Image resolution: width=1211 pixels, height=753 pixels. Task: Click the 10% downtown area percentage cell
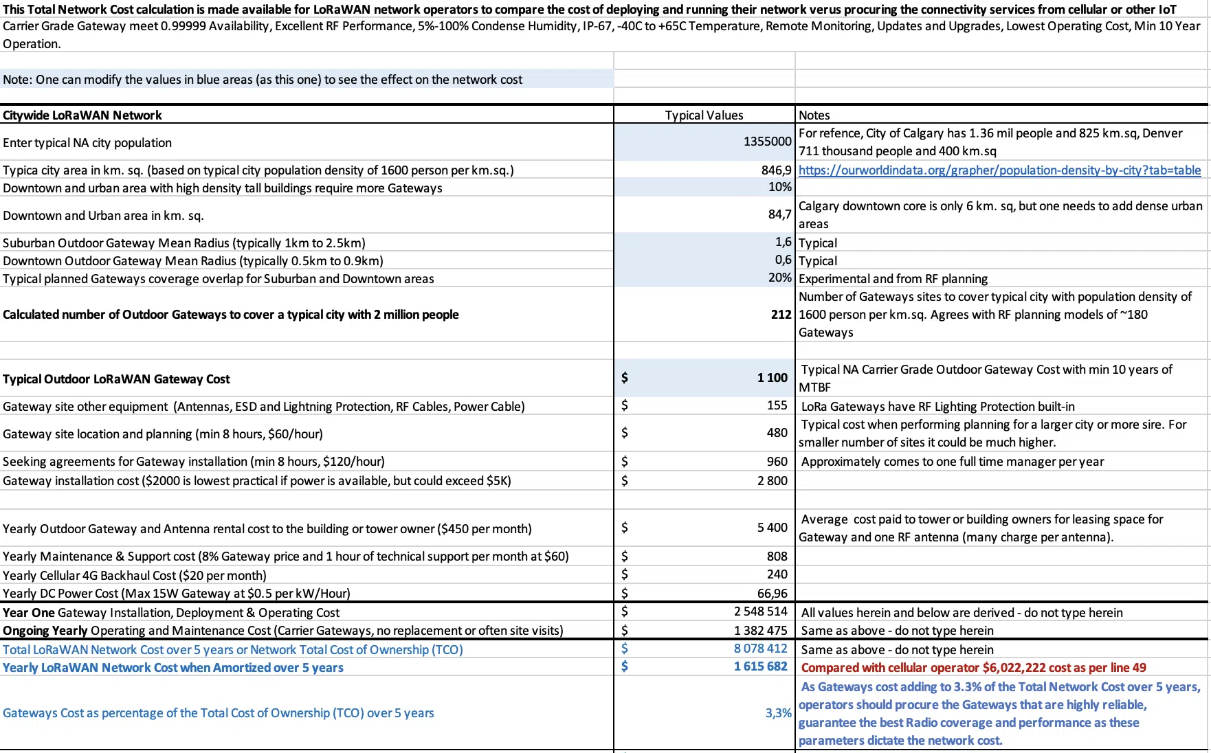[x=779, y=187]
